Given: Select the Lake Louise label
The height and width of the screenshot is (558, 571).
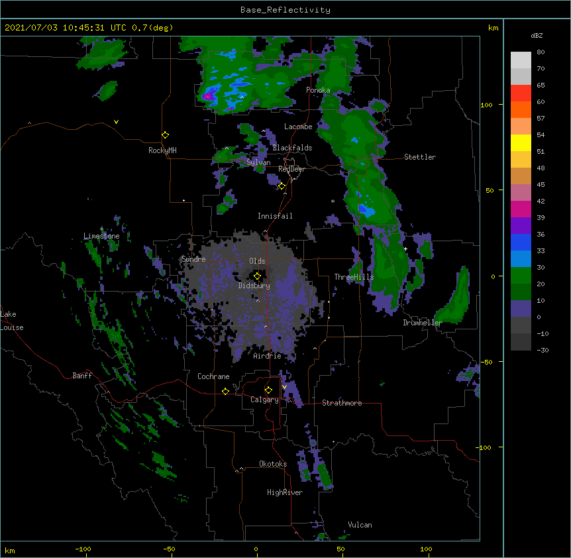Looking at the screenshot, I should click(11, 321).
